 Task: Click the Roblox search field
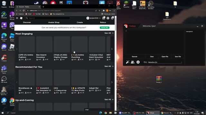point(48,18)
